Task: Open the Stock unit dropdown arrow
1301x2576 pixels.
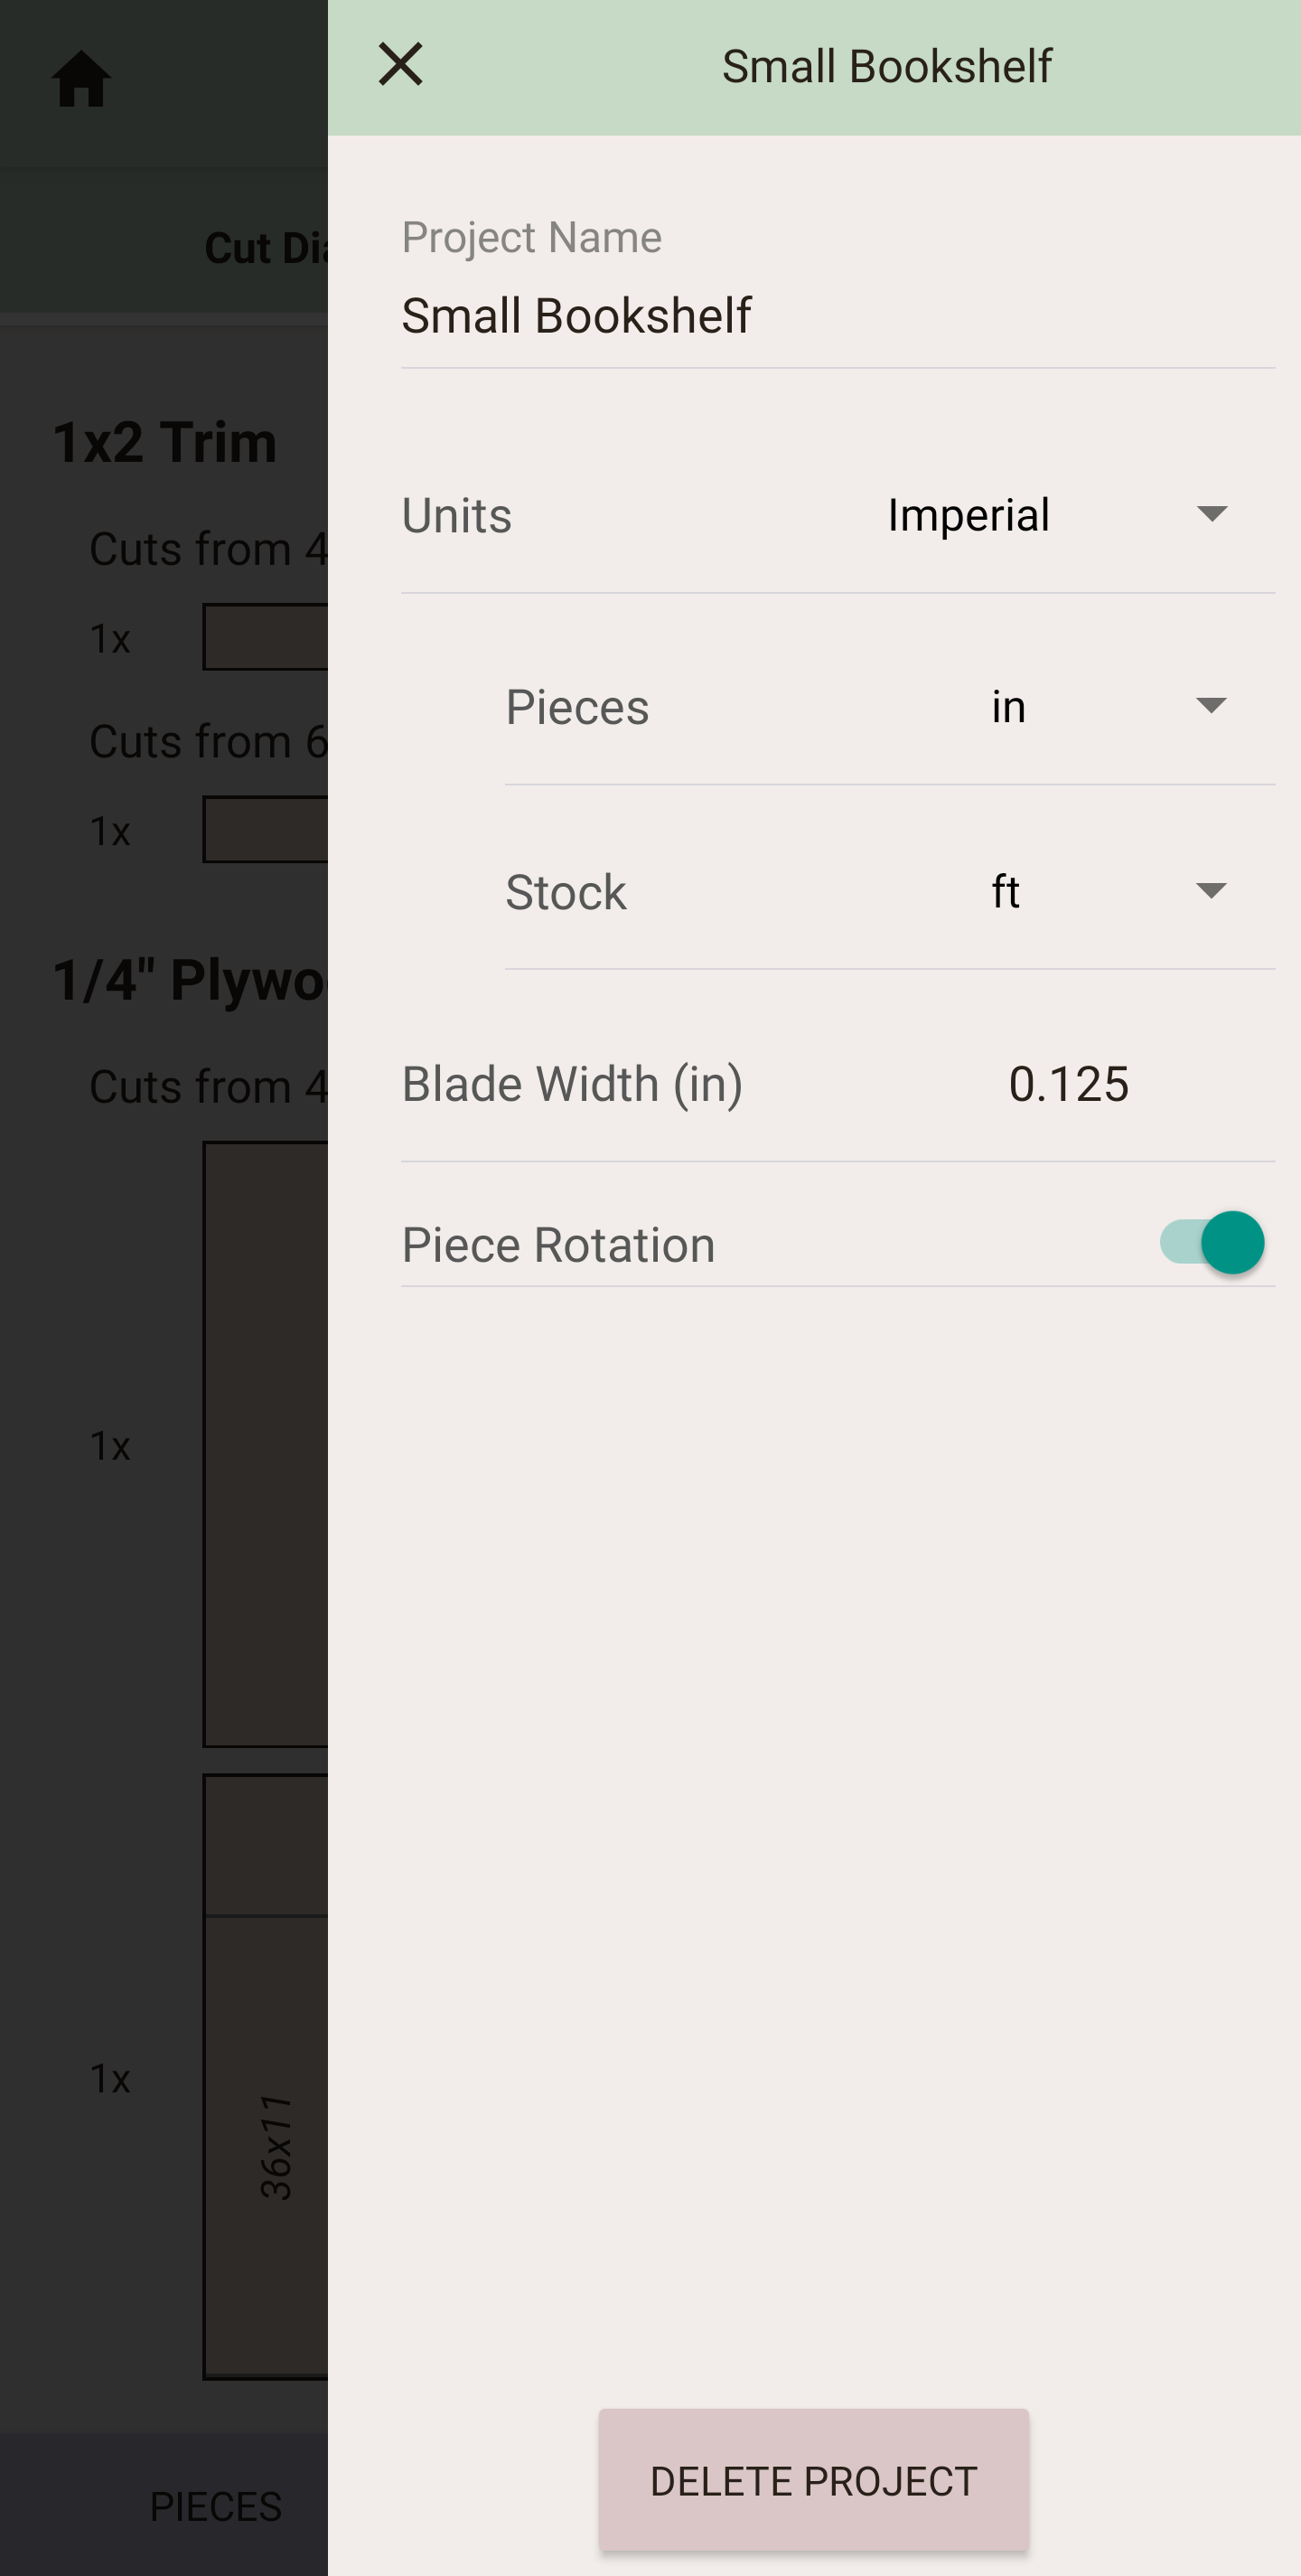Action: point(1211,891)
